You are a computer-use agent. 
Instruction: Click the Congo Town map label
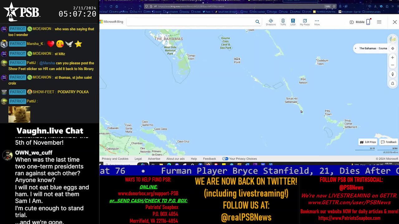(x=191, y=57)
